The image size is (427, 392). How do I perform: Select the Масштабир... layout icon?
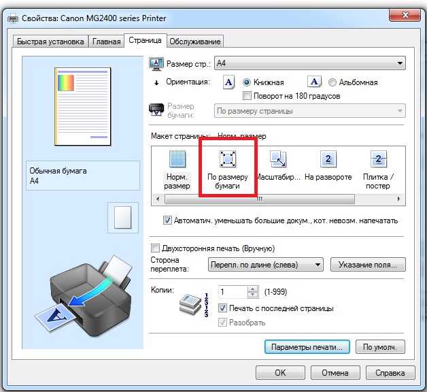[x=278, y=159]
